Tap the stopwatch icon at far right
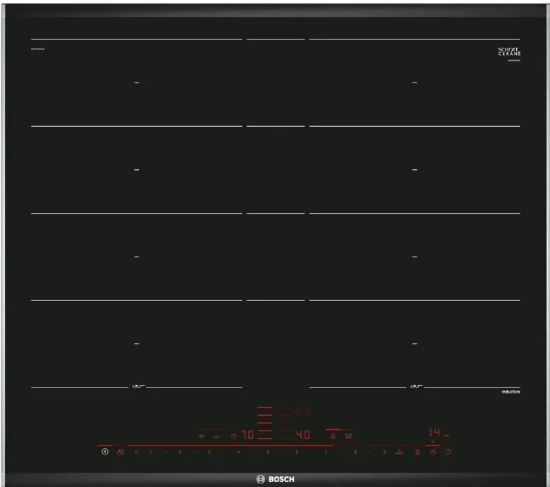The width and height of the screenshot is (550, 487). pos(449,452)
